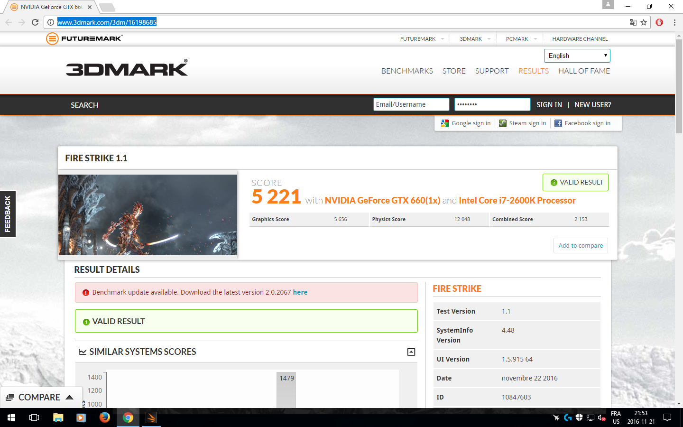Open the FEEDBACK side tab

pyautogui.click(x=8, y=214)
